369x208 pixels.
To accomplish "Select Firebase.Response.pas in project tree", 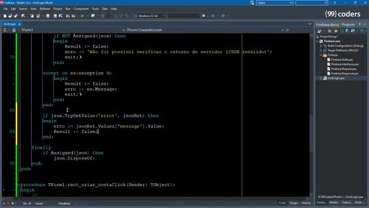I will click(x=345, y=73).
